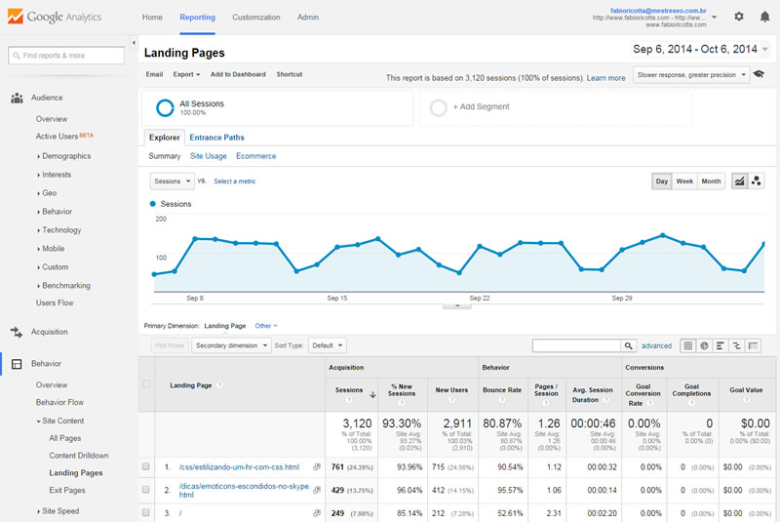The image size is (780, 522).
Task: Focus the table search input
Action: 576,345
